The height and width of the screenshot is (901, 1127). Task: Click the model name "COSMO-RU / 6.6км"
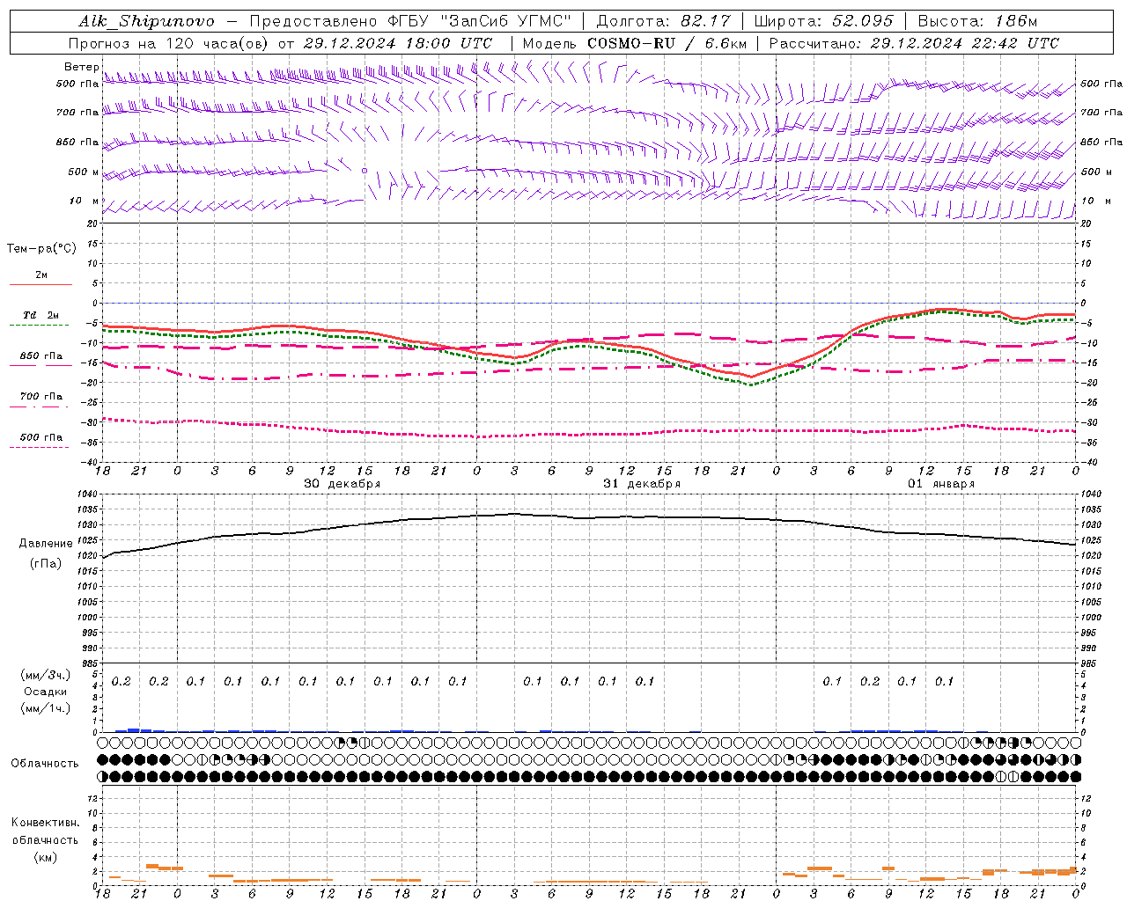click(x=667, y=43)
